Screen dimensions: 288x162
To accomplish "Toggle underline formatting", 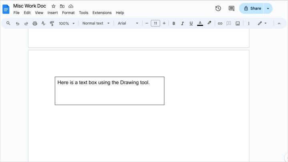I will pos(191,24).
